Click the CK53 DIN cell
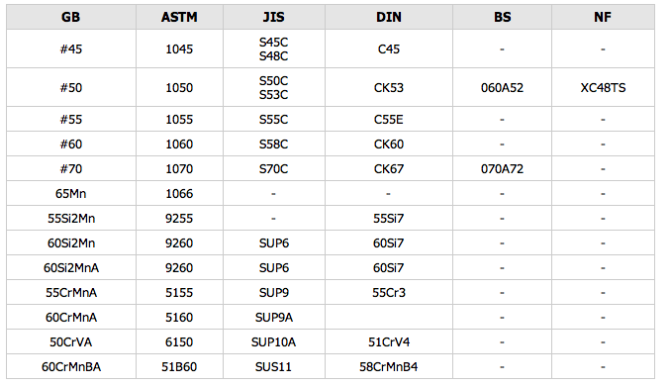The image size is (670, 386). pyautogui.click(x=389, y=88)
